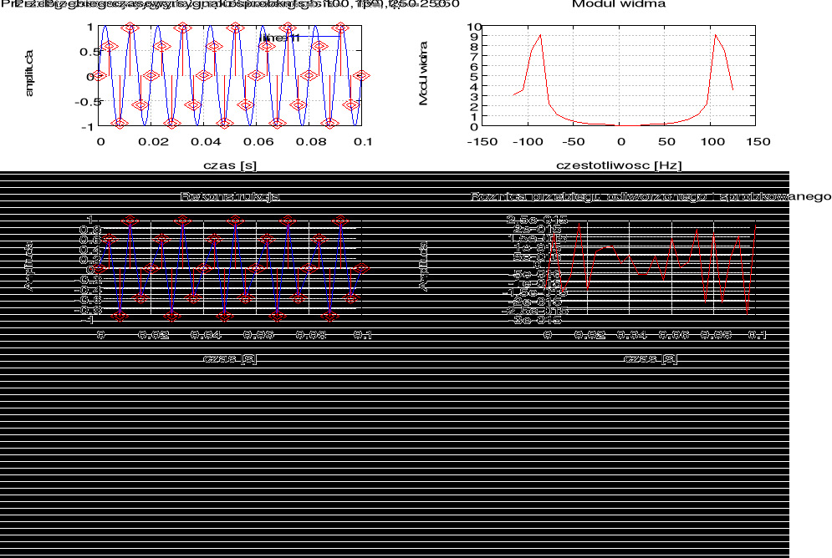Click the 'line 1' legend entry
The height and width of the screenshot is (558, 832).
(x=279, y=38)
